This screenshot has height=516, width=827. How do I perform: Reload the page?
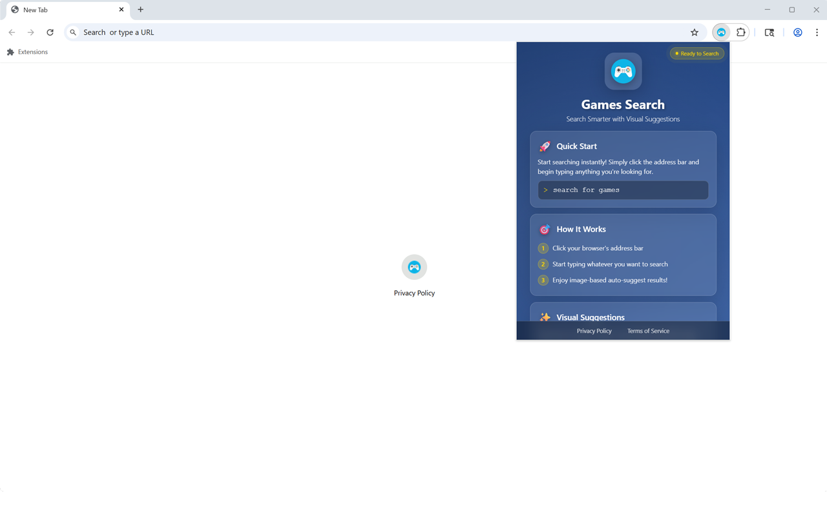click(x=50, y=32)
